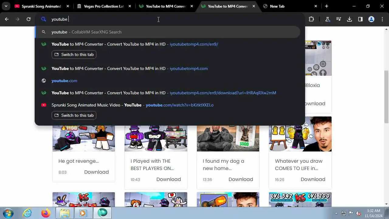Switch to Vegas Pro Collection tab
The width and height of the screenshot is (389, 219).
pos(101,6)
